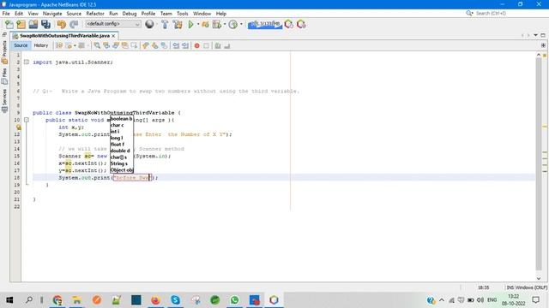549x308 pixels.
Task: Collapse the import fold on line 2
Action: click(x=27, y=62)
